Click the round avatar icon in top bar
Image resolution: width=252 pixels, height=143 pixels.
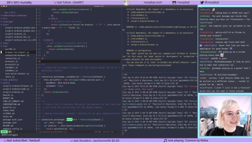126,3
